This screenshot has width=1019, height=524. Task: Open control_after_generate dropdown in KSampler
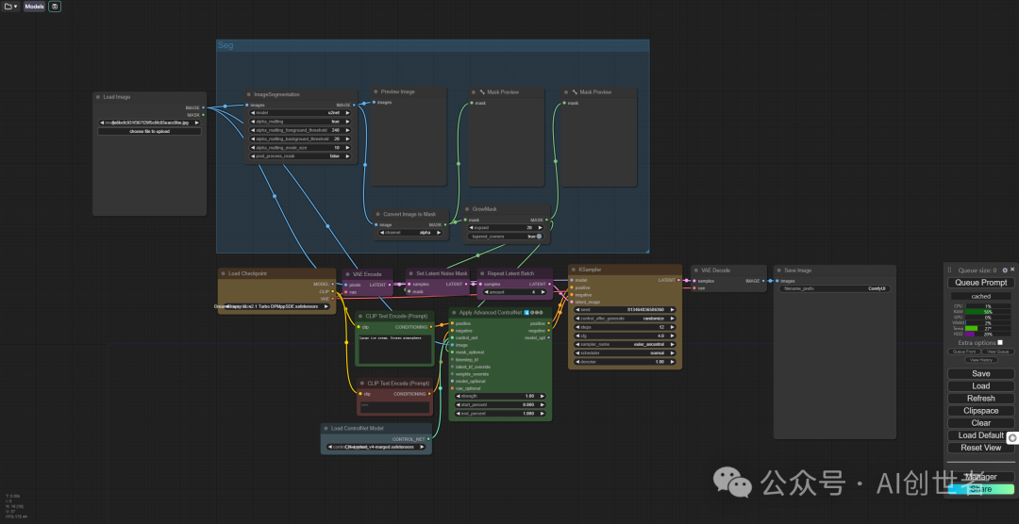coord(624,319)
